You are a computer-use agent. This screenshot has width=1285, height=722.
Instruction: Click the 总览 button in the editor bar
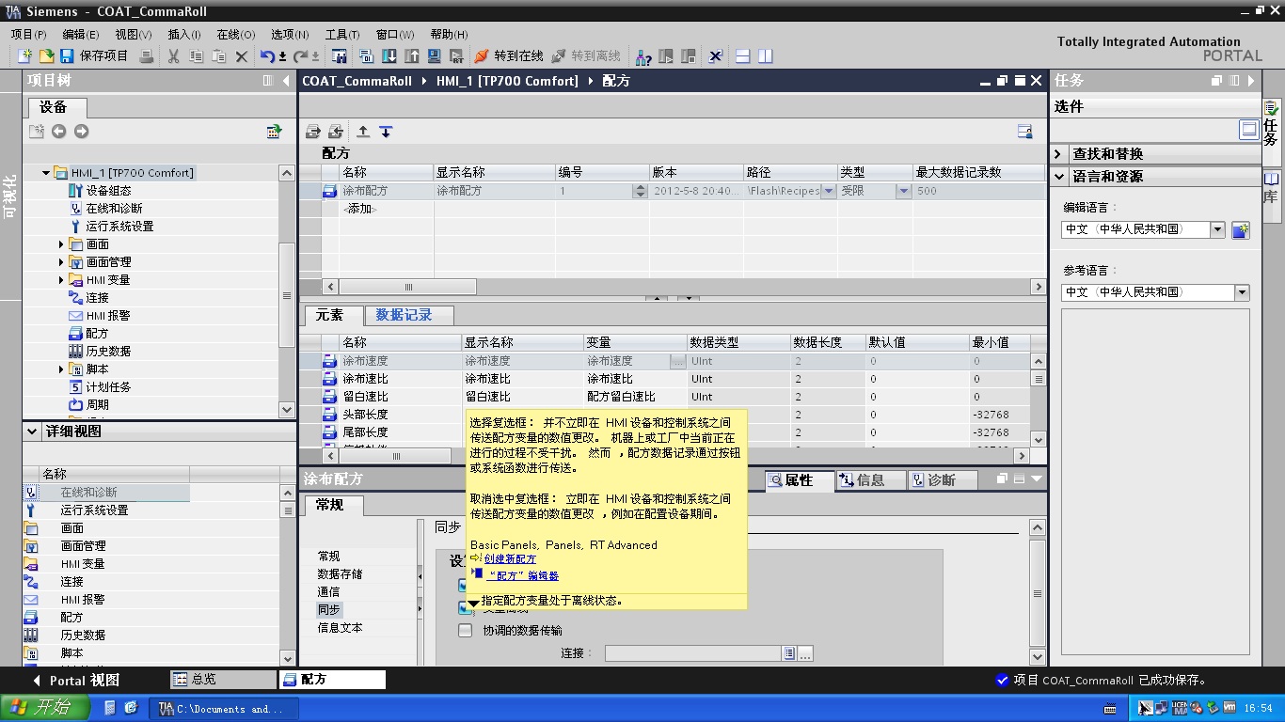pyautogui.click(x=223, y=680)
